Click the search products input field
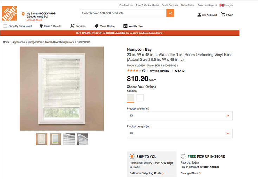Viewport: 258px width, 179px height. 123,13
